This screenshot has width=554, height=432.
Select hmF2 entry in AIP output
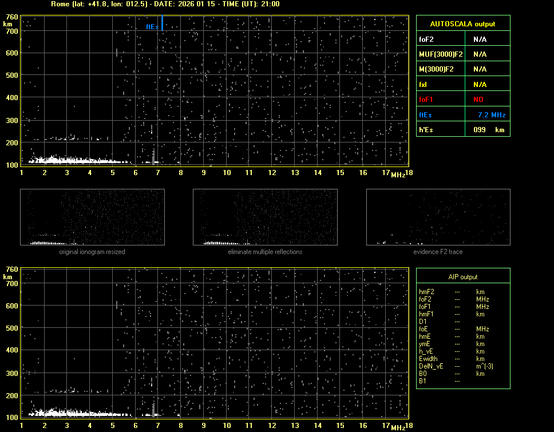click(426, 292)
